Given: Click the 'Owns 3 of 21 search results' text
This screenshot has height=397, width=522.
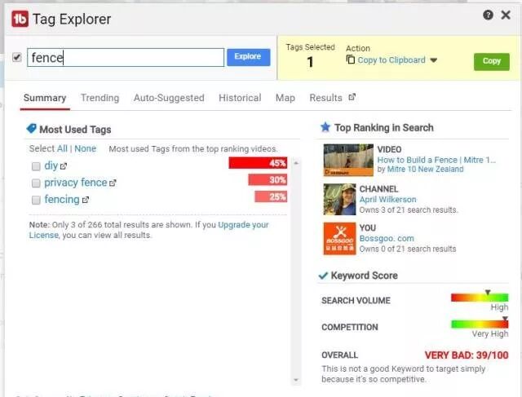Looking at the screenshot, I should point(408,210).
